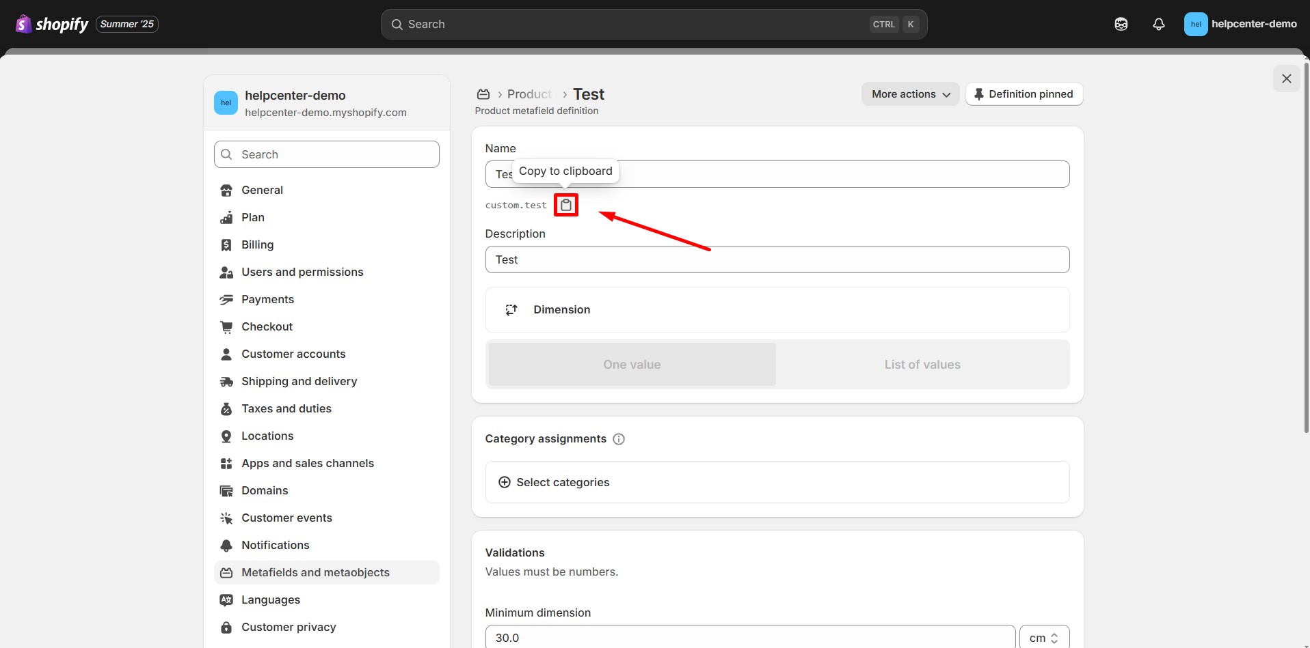Open the Taxes and duties section
This screenshot has width=1310, height=648.
tap(286, 408)
